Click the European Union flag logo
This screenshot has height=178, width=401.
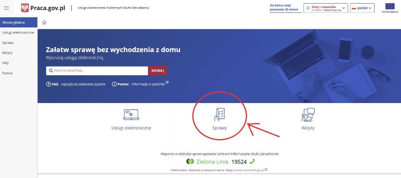pyautogui.click(x=390, y=6)
